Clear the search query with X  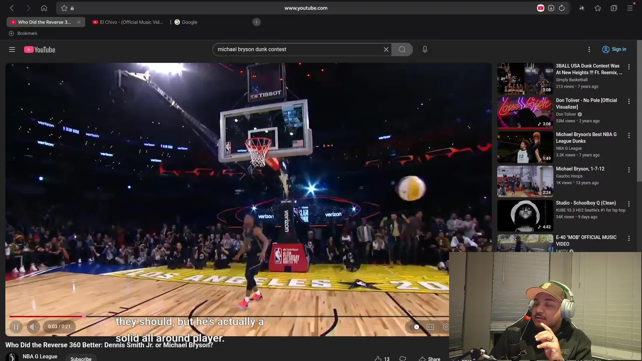coord(386,49)
